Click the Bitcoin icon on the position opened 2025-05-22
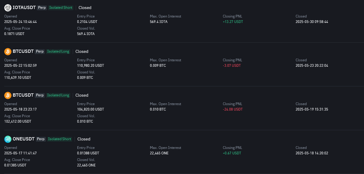 coord(8,51)
